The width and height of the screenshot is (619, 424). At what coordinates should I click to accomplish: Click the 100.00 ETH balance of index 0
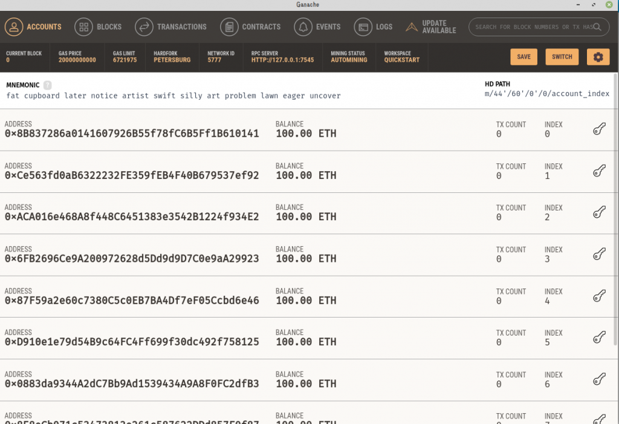[306, 134]
